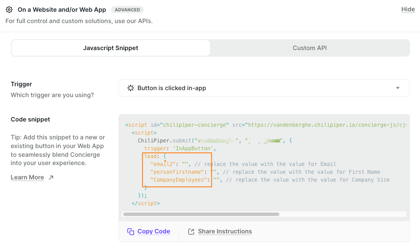Click the external arrow icon after Learn More
This screenshot has width=420, height=243.
click(x=51, y=178)
